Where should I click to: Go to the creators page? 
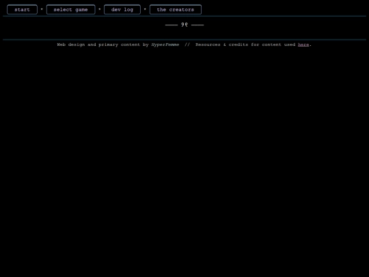tap(176, 10)
